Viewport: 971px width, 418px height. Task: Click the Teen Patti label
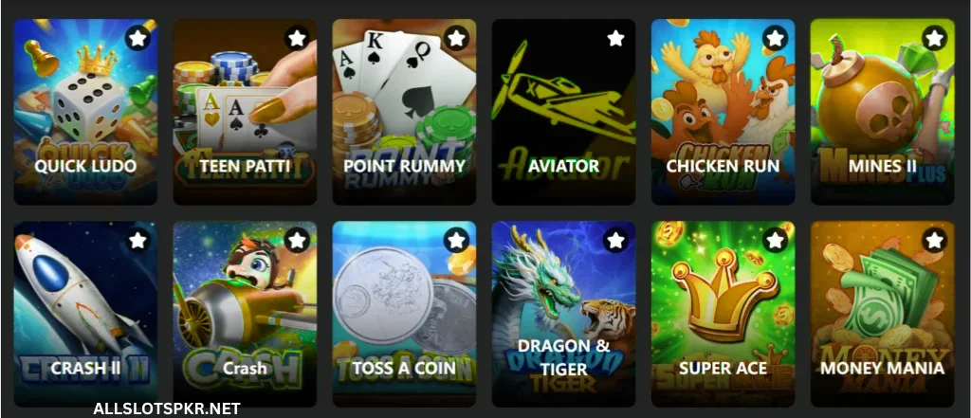click(246, 167)
